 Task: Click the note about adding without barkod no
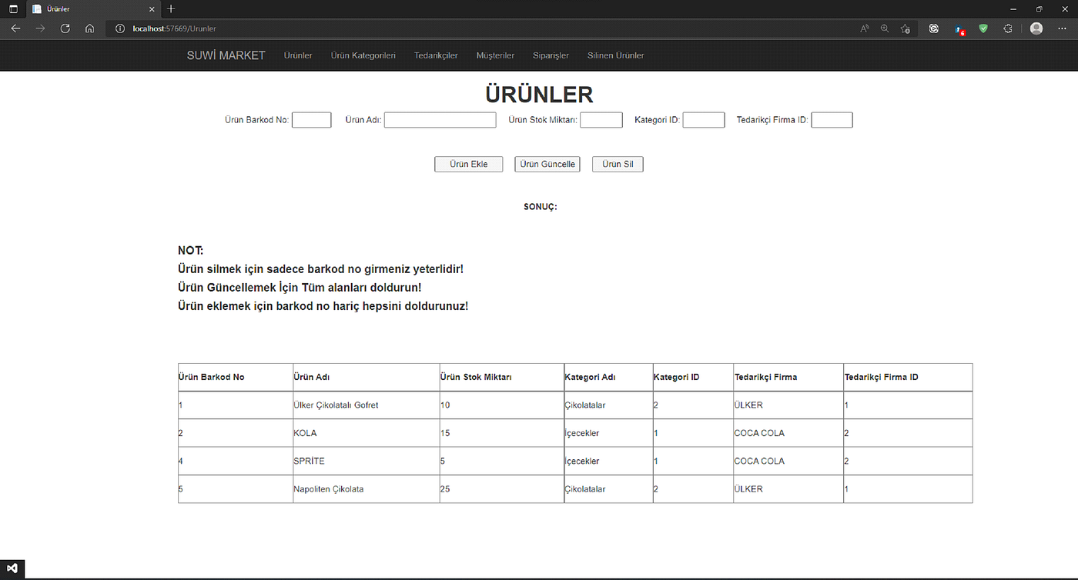323,306
